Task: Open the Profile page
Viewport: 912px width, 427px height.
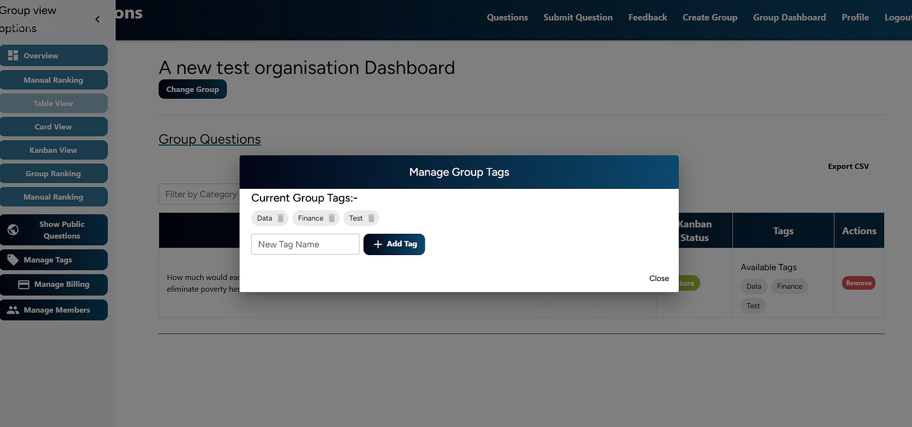Action: pyautogui.click(x=855, y=18)
